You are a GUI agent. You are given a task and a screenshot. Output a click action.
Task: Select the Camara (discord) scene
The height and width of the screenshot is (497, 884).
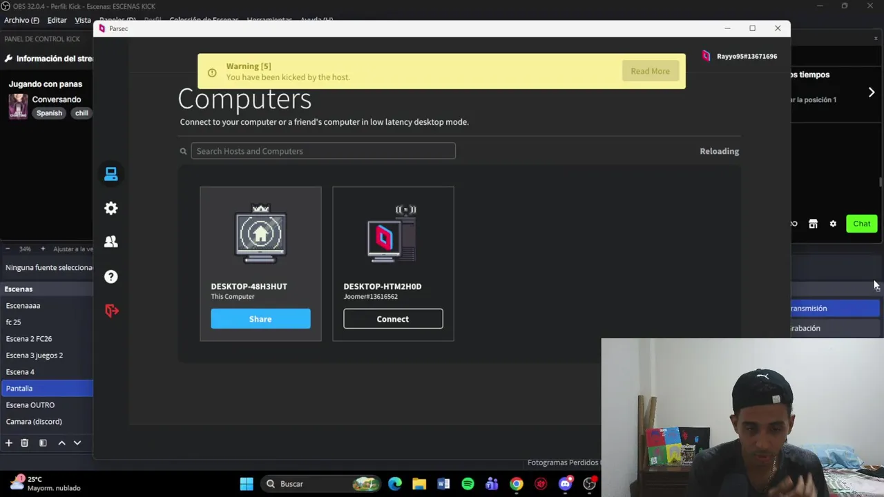[47, 422]
